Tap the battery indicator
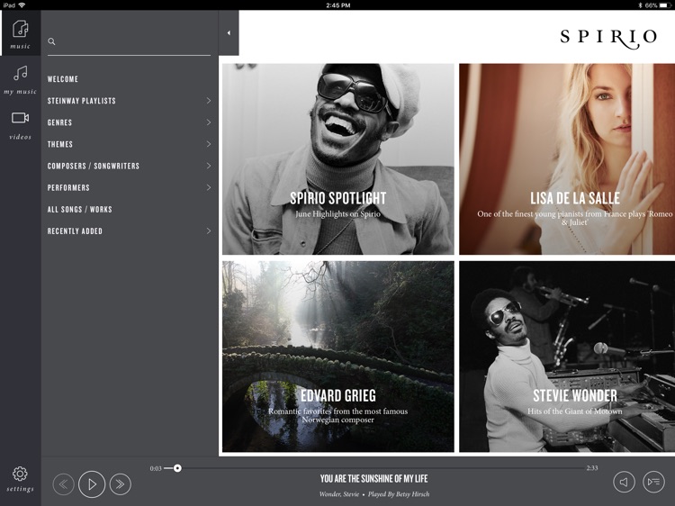 point(665,5)
